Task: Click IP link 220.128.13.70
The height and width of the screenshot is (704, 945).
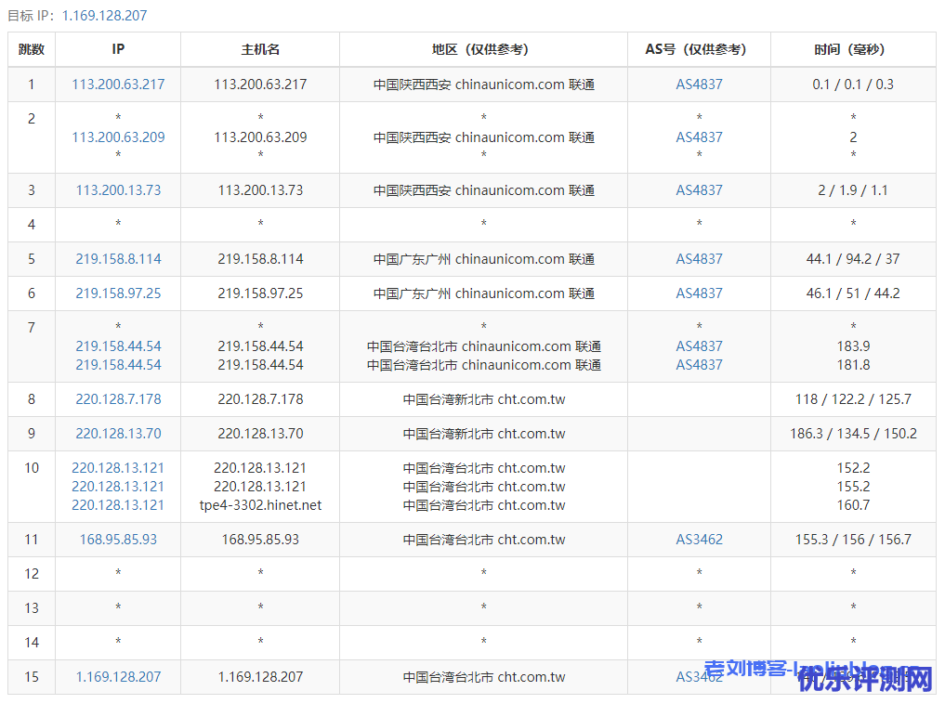Action: [x=118, y=434]
